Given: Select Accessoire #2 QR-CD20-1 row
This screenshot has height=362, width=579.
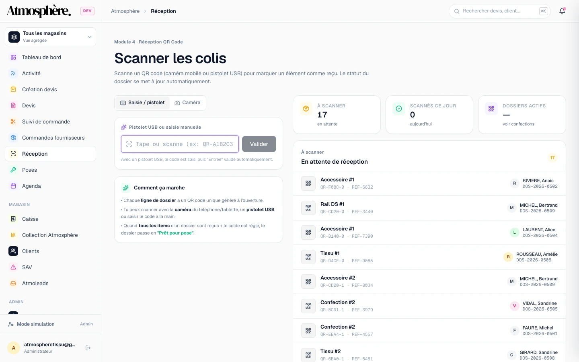Looking at the screenshot, I should click(429, 282).
